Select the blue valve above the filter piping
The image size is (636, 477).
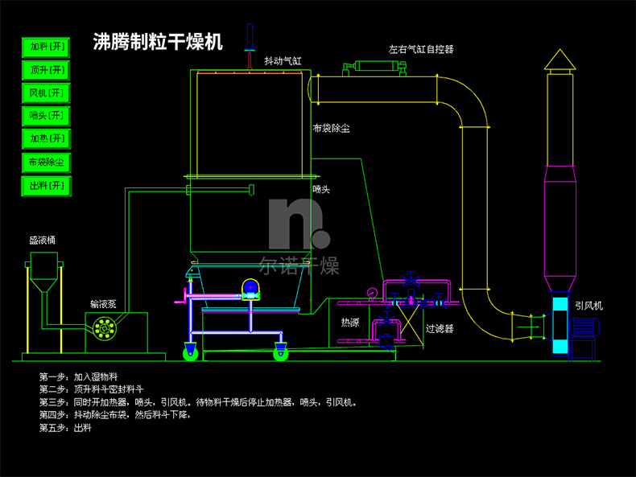[x=411, y=281]
